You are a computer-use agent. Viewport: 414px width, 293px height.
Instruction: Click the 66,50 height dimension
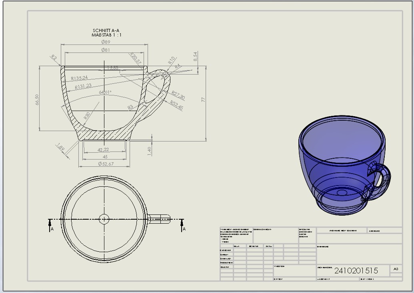click(x=37, y=100)
